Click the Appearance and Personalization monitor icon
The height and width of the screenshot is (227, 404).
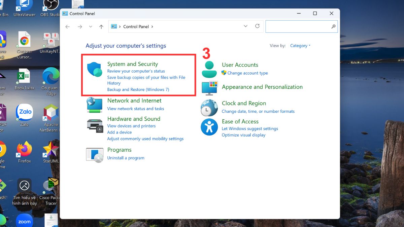point(209,88)
